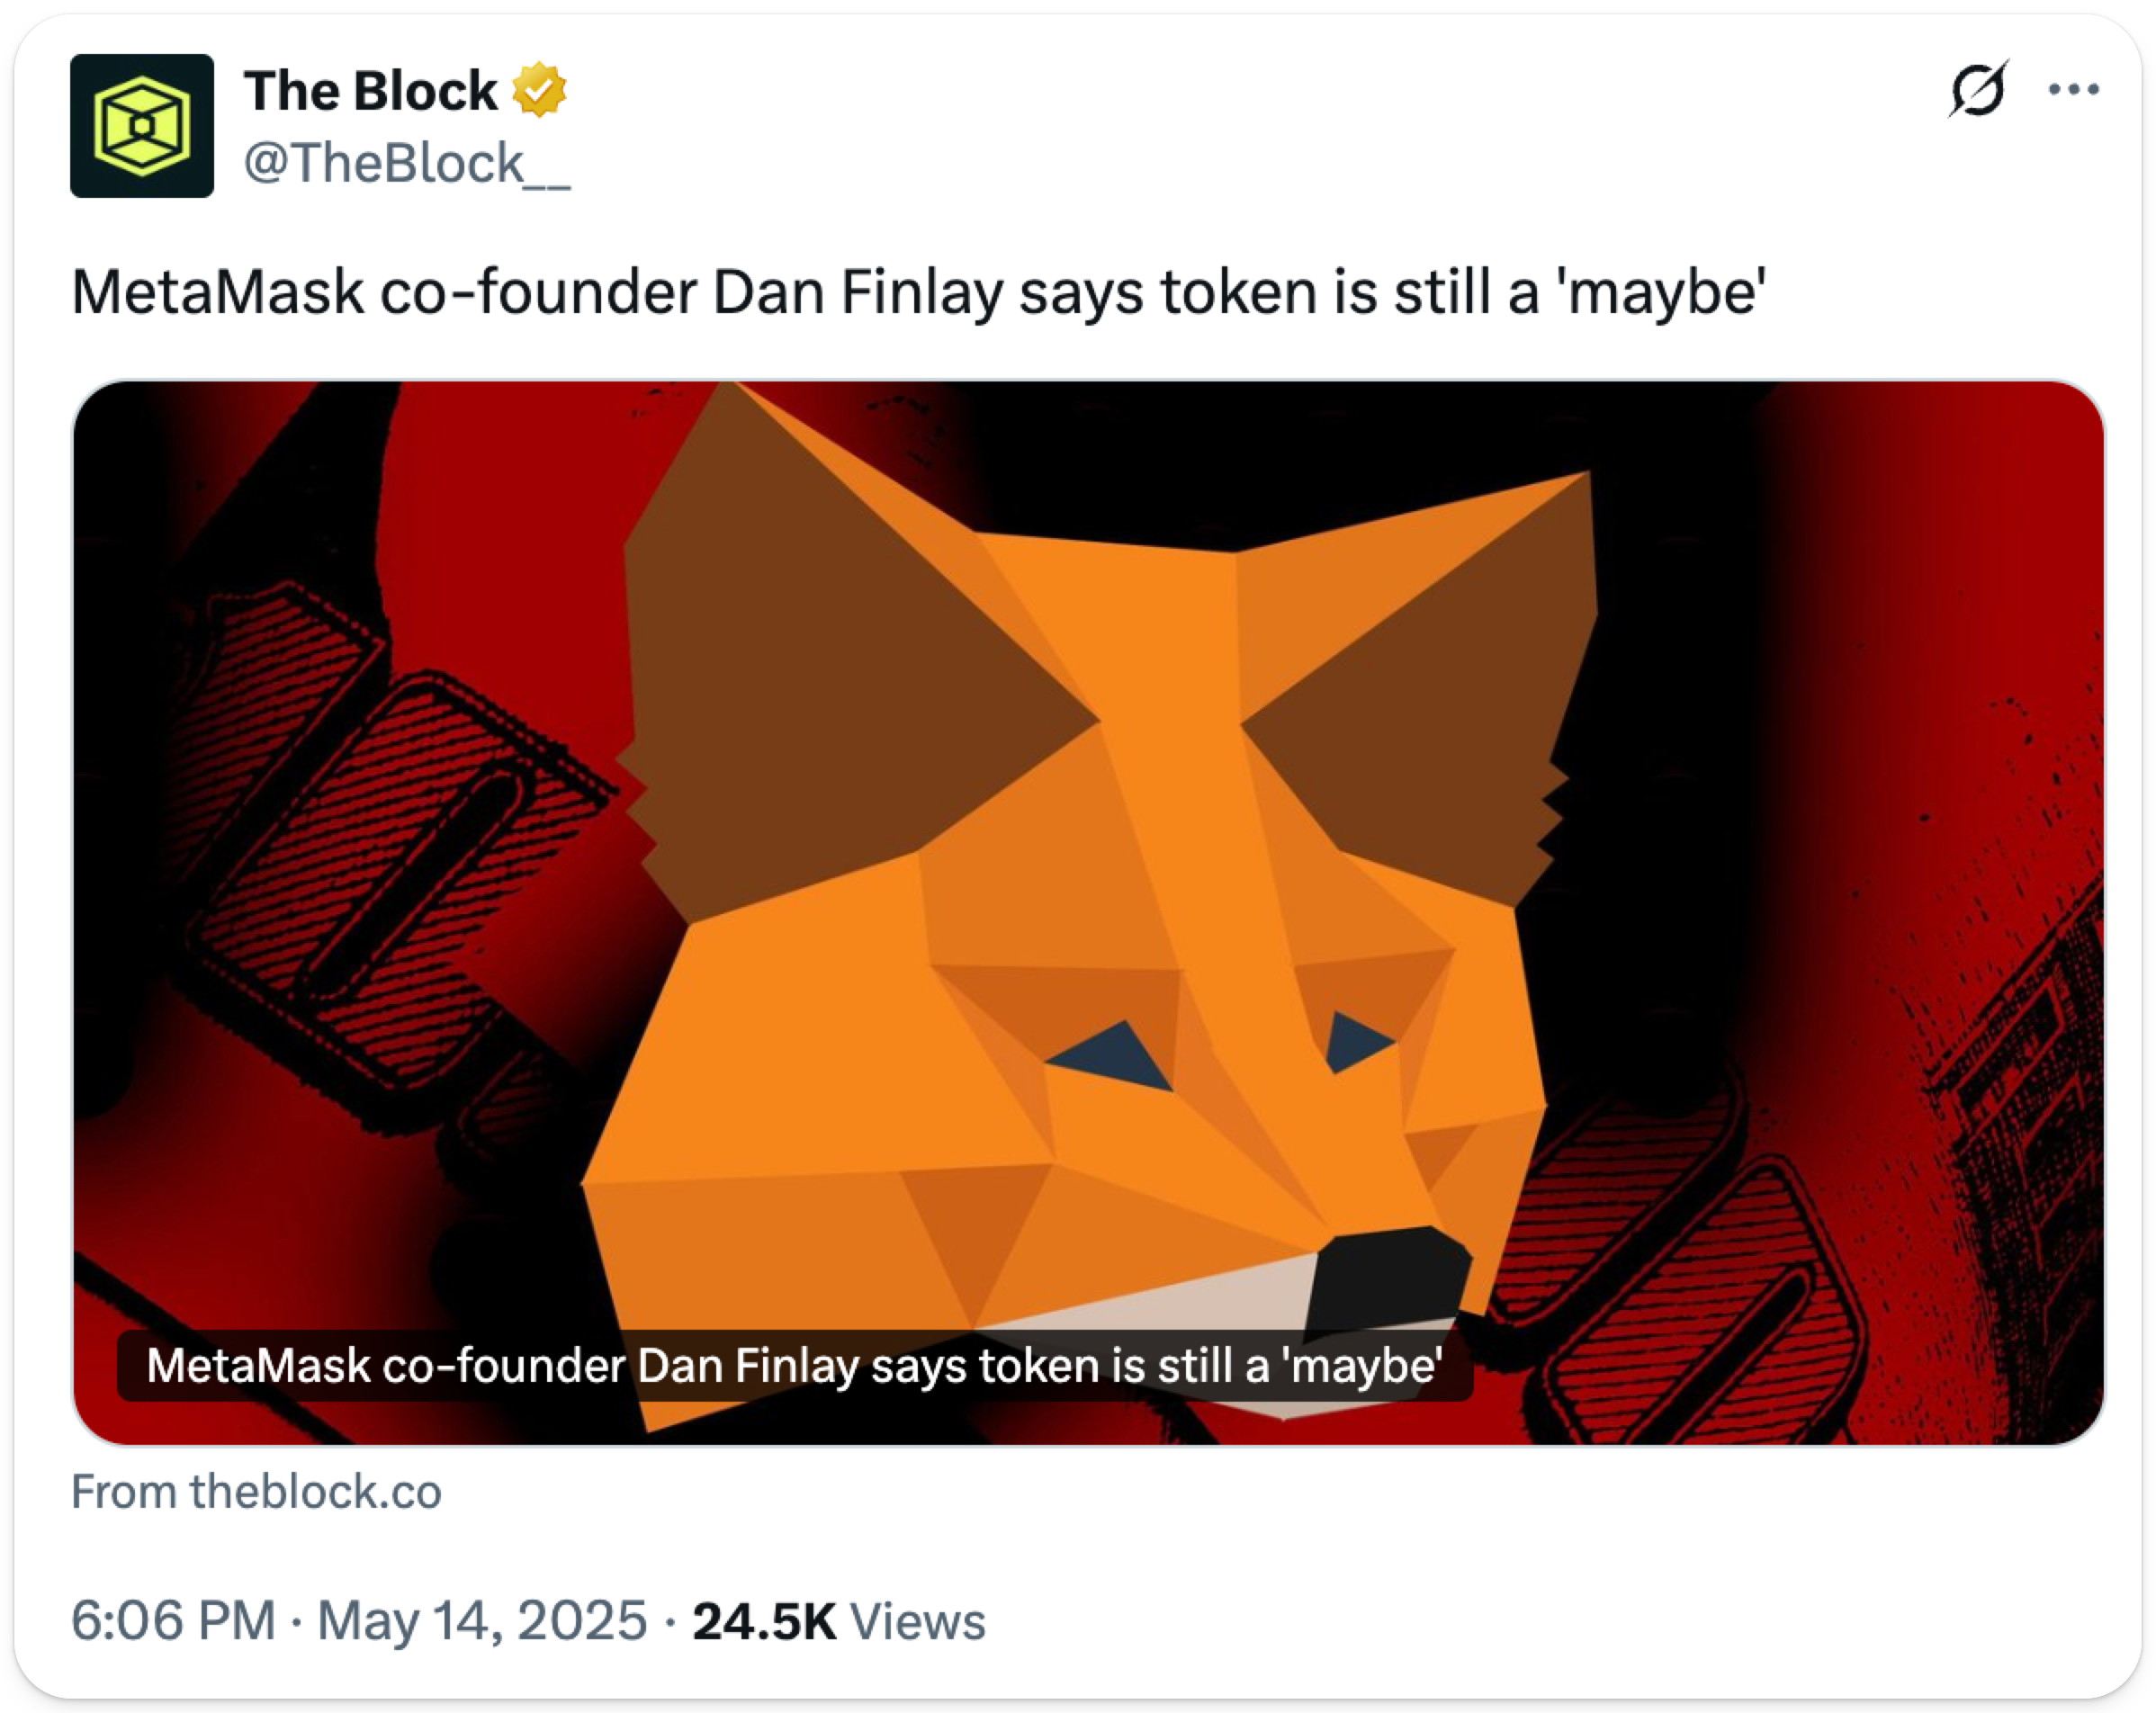
Task: Open the three-dot more options menu
Action: (x=2073, y=90)
